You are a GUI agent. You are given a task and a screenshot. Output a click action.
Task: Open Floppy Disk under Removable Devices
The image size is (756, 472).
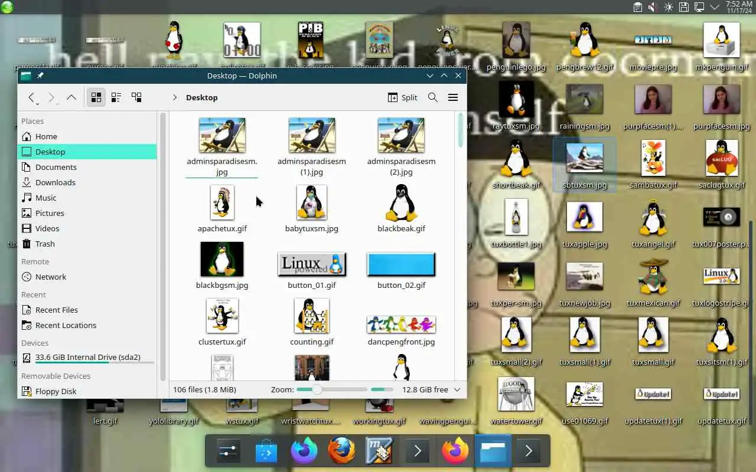point(87,391)
